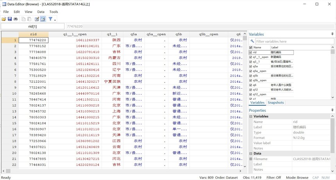Pin the Variables panel with pushpin icon

[332, 34]
